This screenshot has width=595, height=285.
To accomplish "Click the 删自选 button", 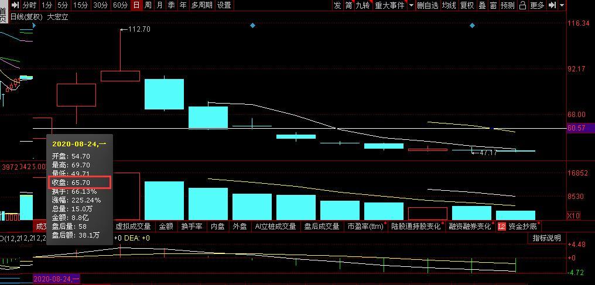I will pos(428,5).
